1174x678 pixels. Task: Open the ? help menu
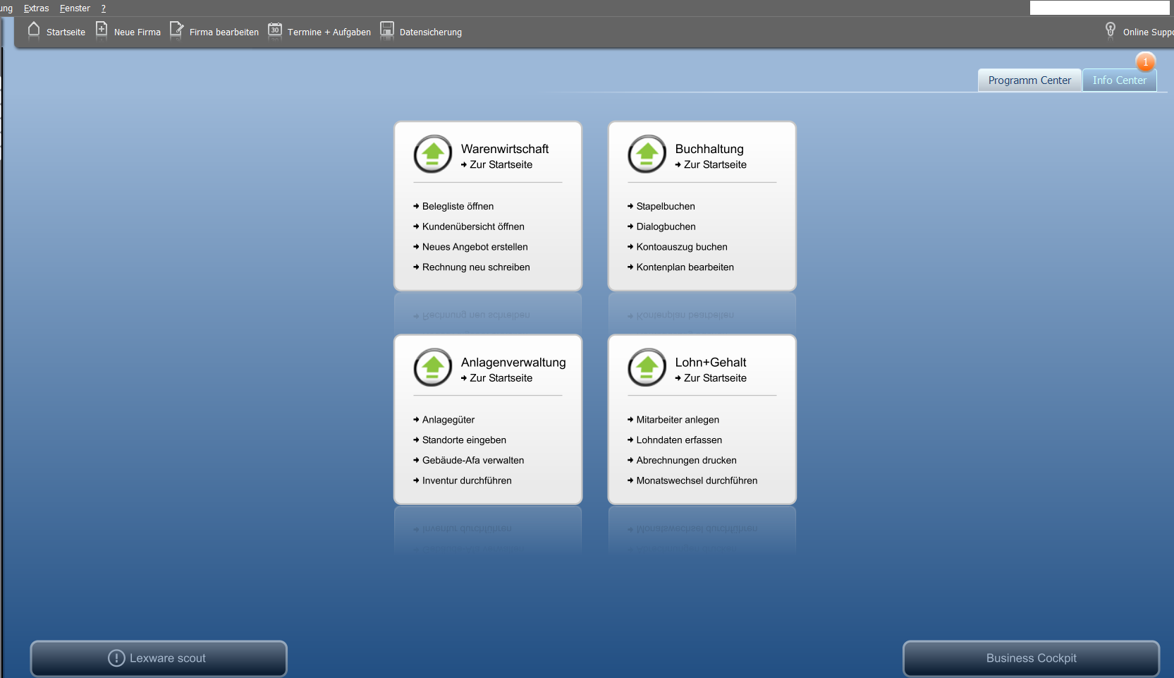pyautogui.click(x=103, y=8)
